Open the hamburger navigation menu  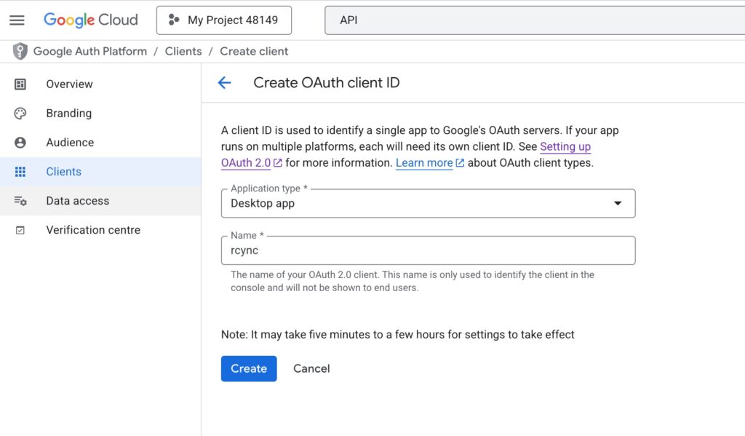(17, 20)
